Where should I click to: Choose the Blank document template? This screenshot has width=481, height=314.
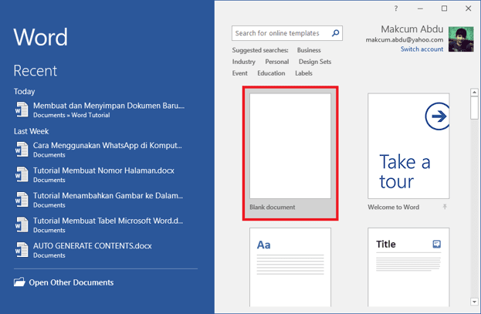(x=290, y=153)
